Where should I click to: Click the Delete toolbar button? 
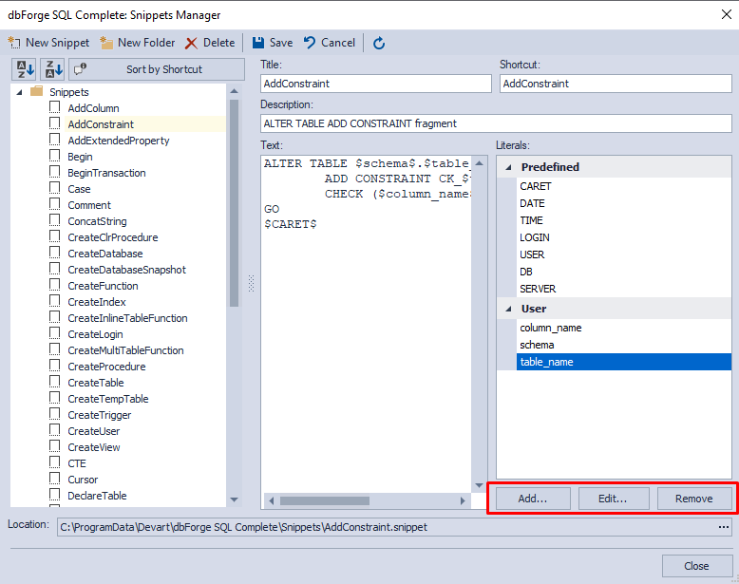210,43
